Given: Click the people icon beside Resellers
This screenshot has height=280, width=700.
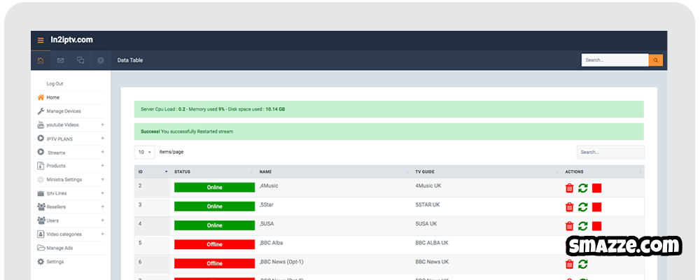Looking at the screenshot, I should pyautogui.click(x=41, y=206).
